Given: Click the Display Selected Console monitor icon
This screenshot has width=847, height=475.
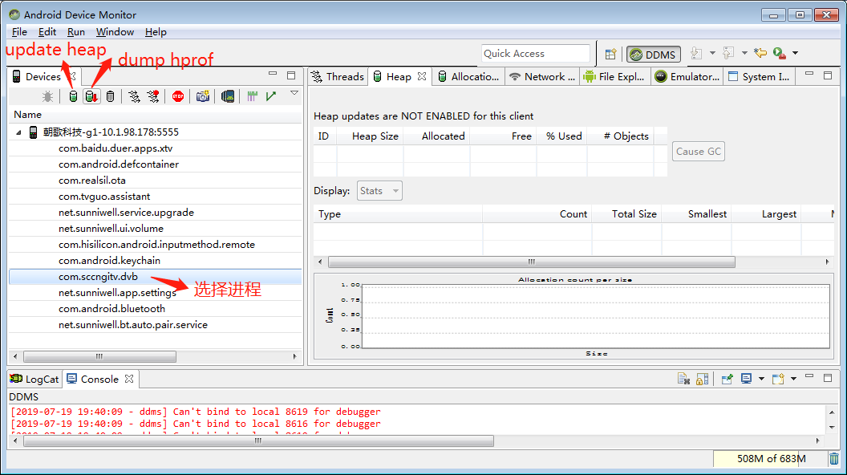Looking at the screenshot, I should click(x=747, y=379).
